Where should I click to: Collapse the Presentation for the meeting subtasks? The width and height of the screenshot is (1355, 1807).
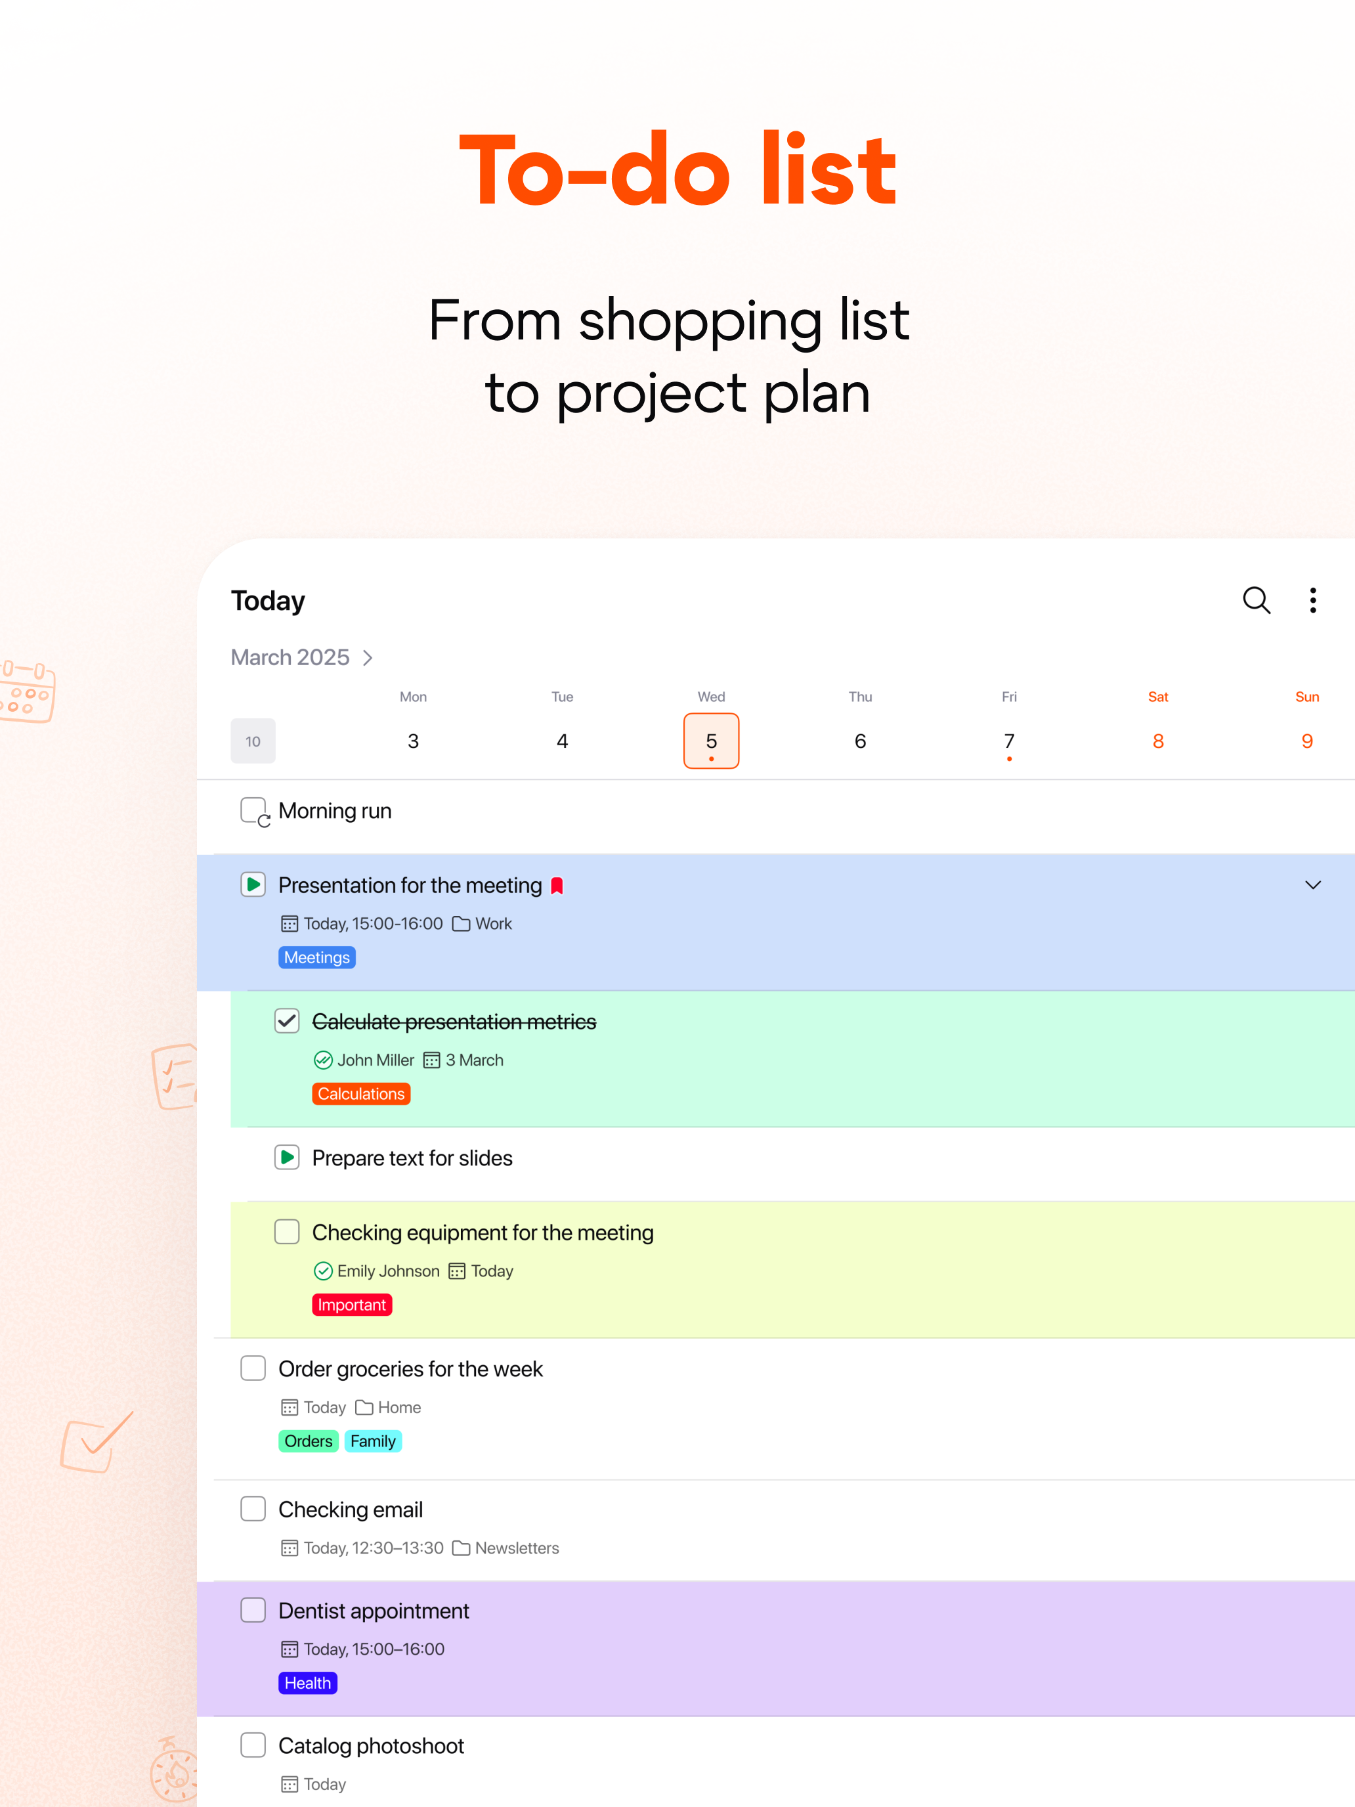(1312, 886)
